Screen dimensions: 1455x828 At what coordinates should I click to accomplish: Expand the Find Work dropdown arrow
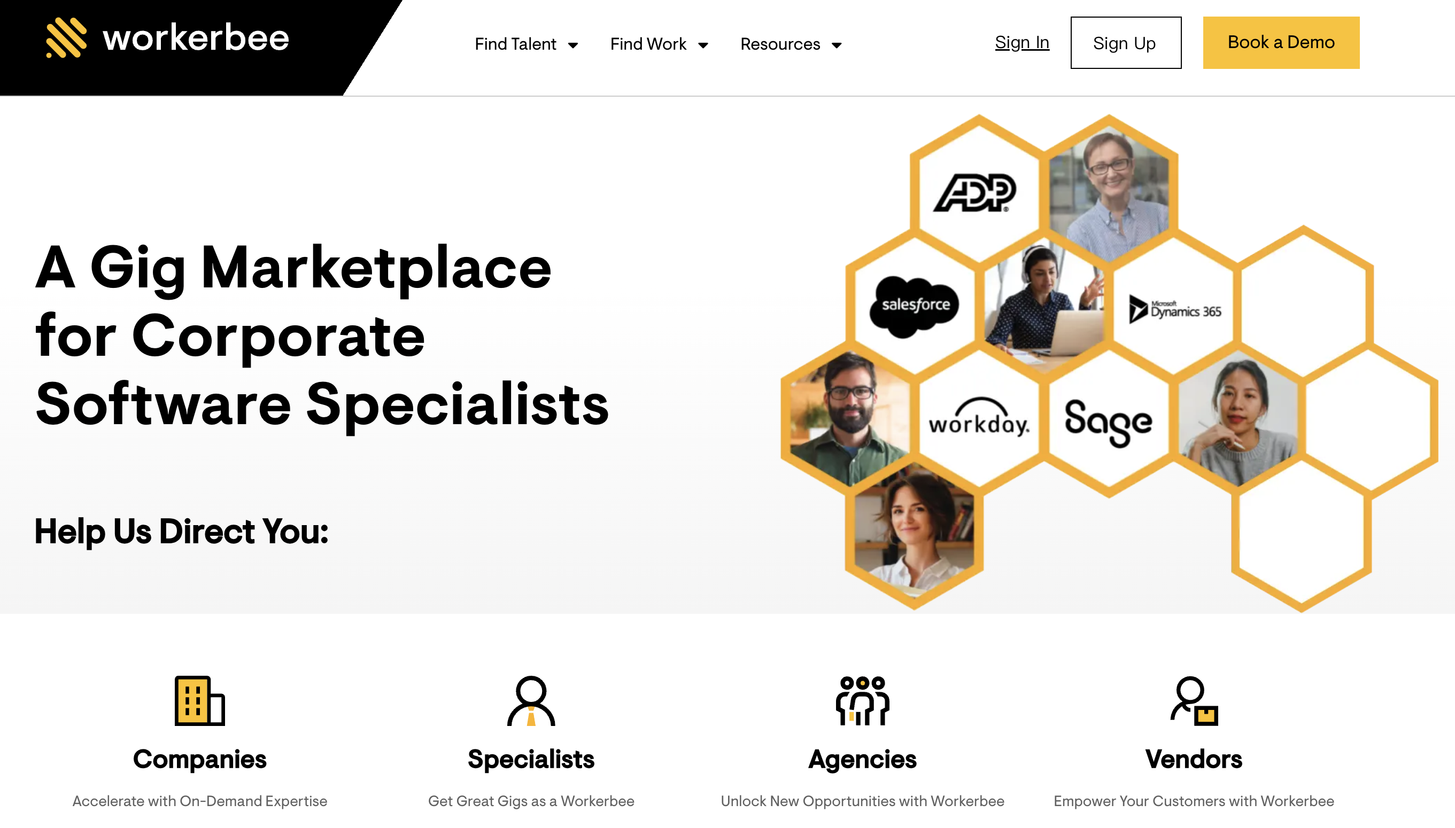click(x=703, y=45)
